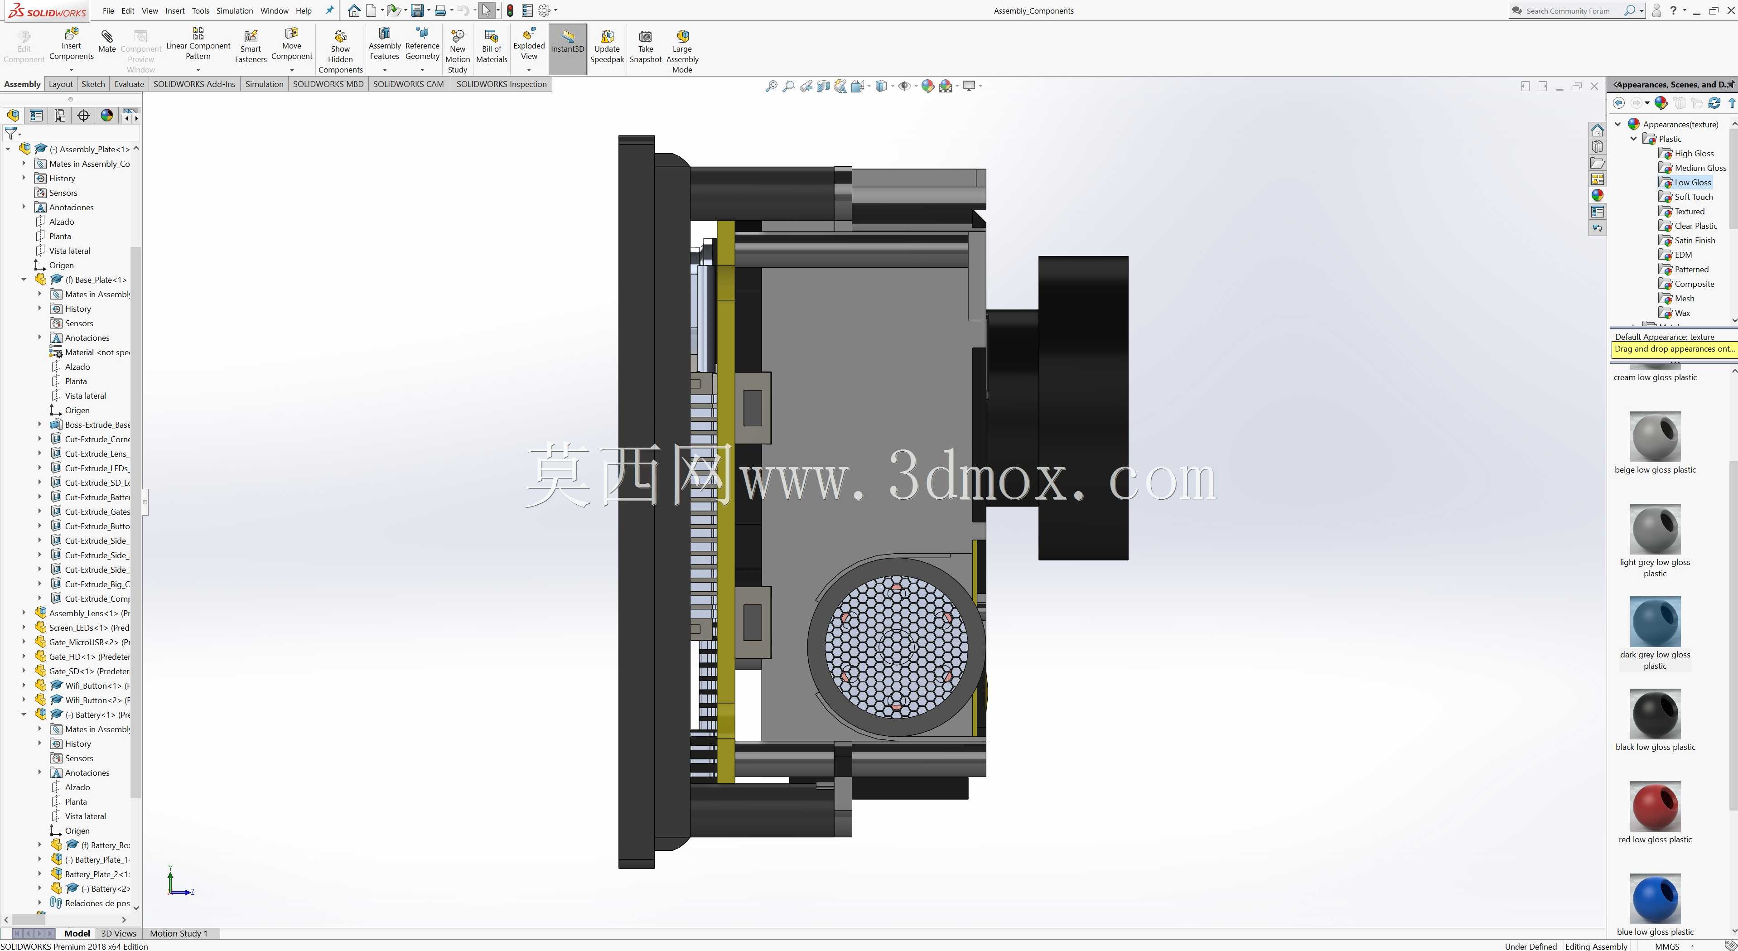
Task: Open Bill of Materials tool
Action: 491,46
